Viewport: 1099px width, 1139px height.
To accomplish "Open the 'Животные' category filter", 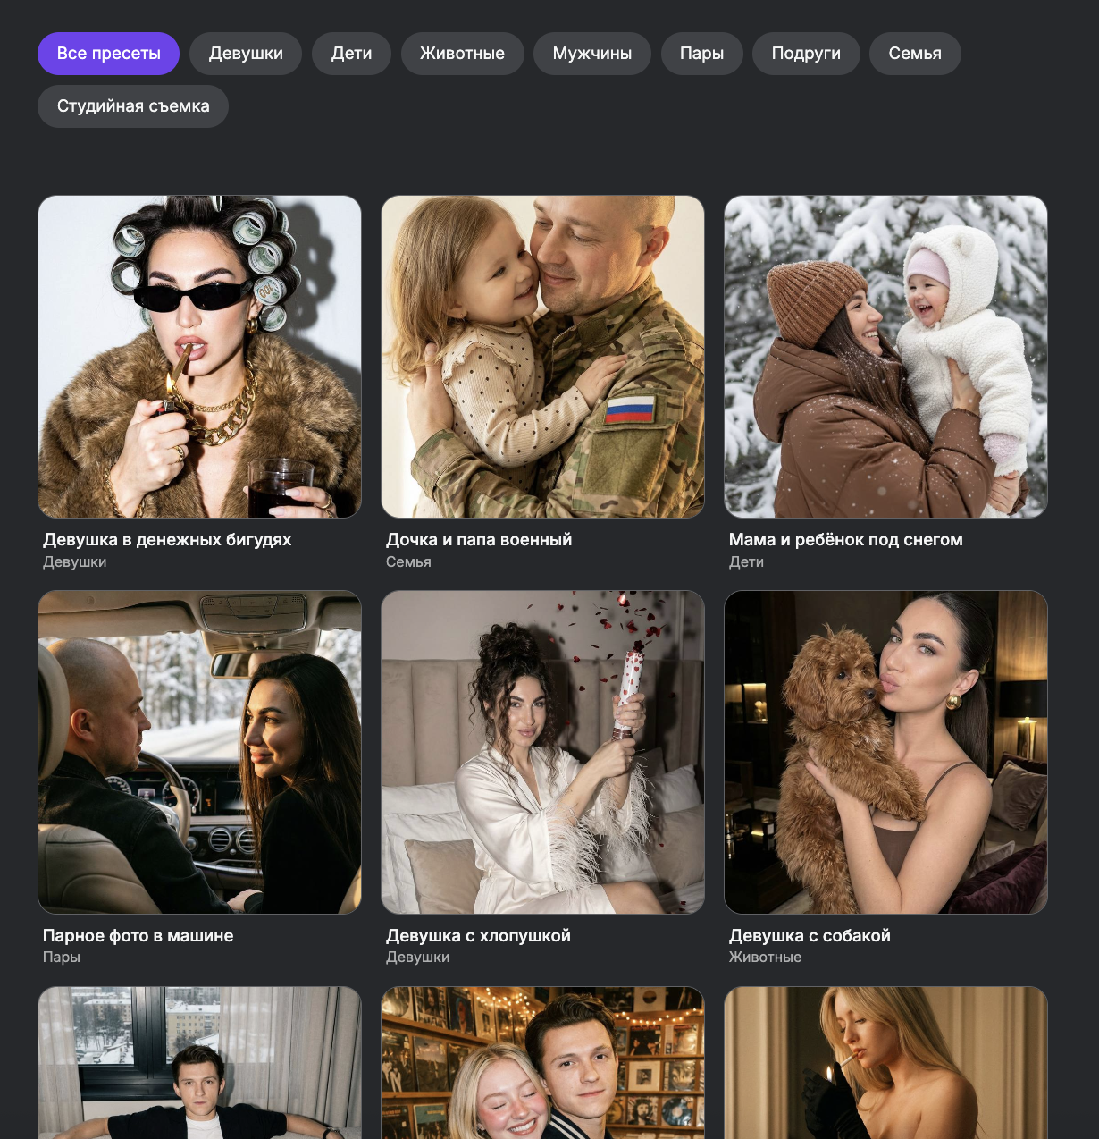I will [x=462, y=54].
